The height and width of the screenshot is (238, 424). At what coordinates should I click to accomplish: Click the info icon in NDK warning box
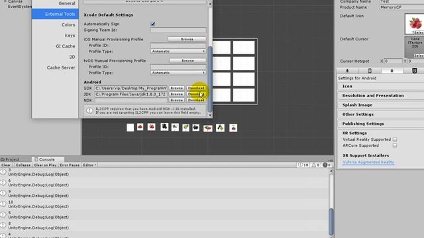[89, 110]
